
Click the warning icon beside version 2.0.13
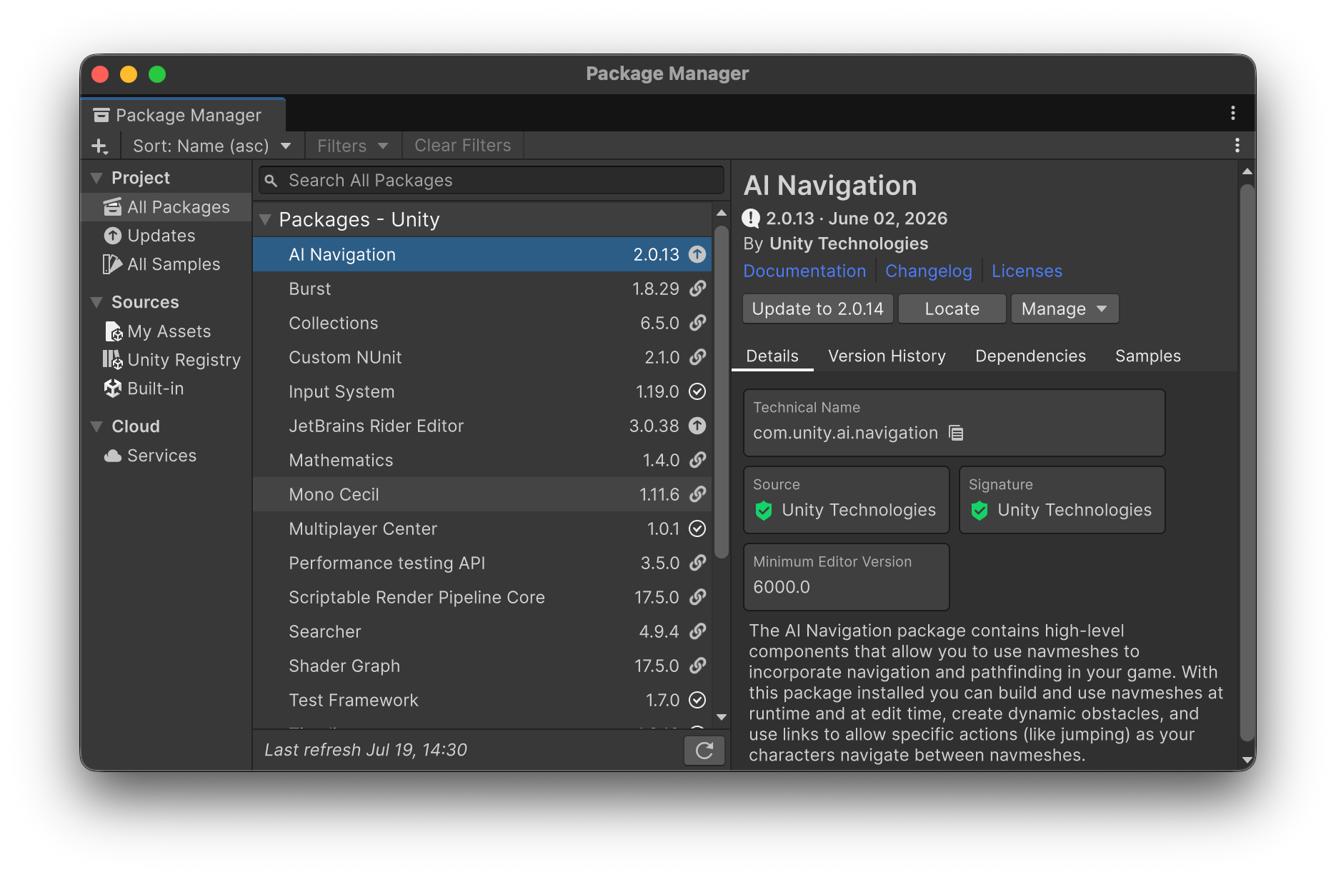pos(751,219)
